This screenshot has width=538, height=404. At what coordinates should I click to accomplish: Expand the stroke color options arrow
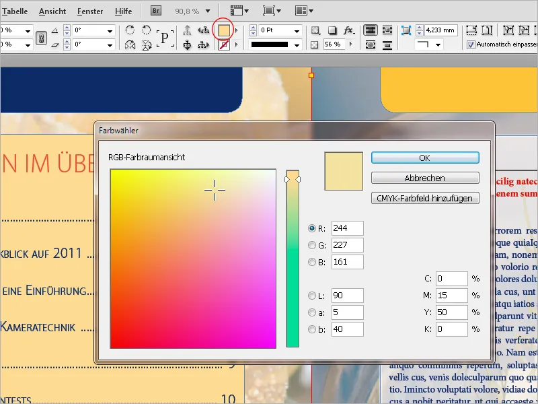click(236, 44)
